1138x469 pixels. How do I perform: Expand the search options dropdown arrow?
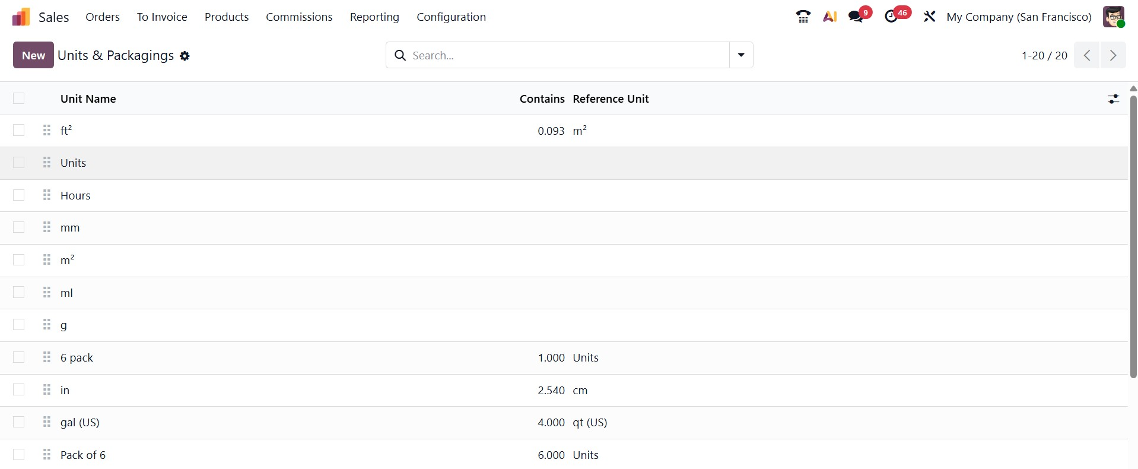pos(741,55)
